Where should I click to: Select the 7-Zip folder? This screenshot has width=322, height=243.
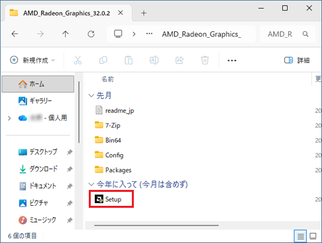(107, 125)
